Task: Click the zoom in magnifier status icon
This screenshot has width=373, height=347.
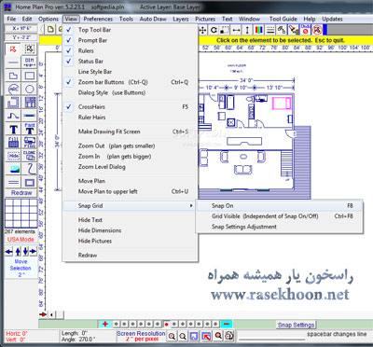Action: [x=172, y=336]
